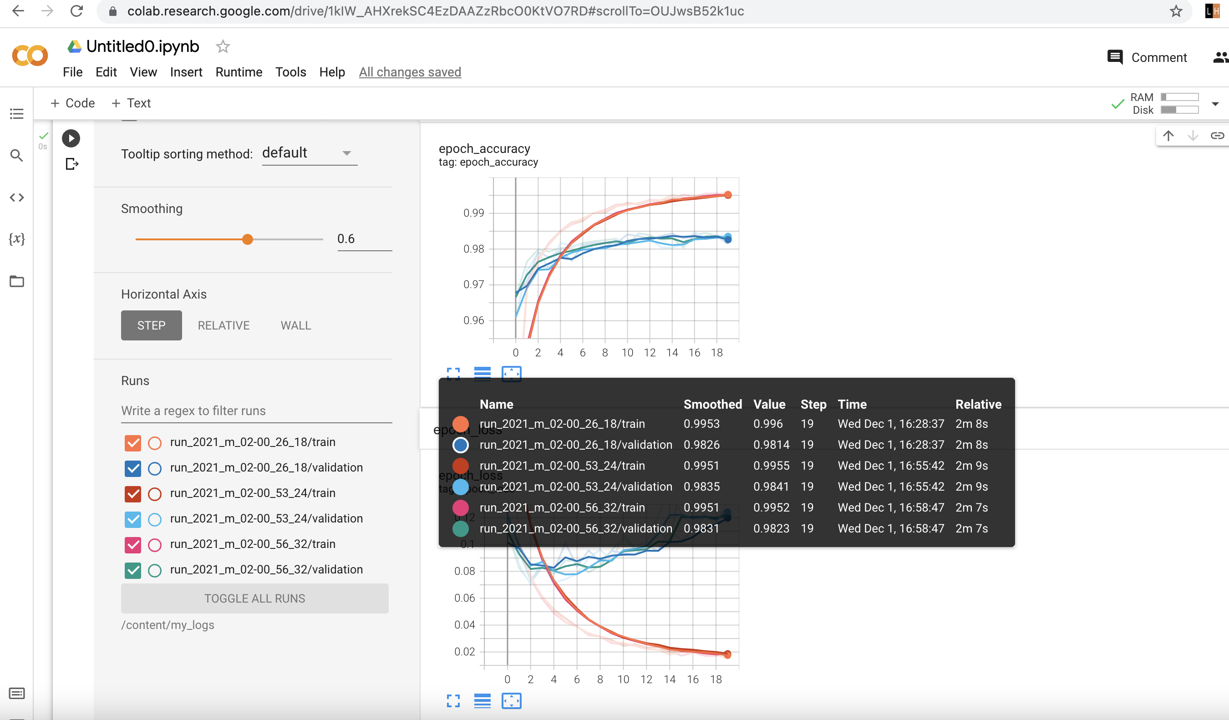Open code snippets sidebar icon
The width and height of the screenshot is (1229, 720).
click(x=16, y=198)
